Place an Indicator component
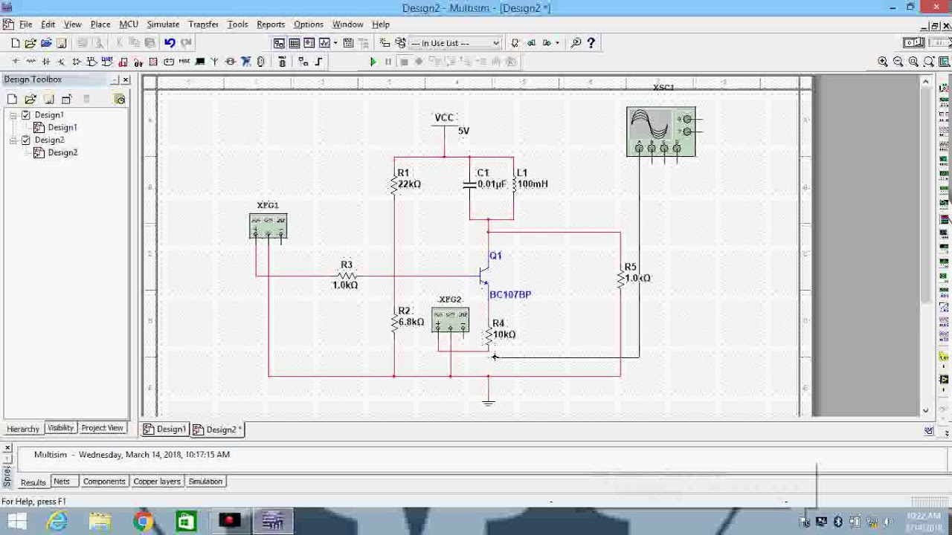952x535 pixels. point(153,62)
